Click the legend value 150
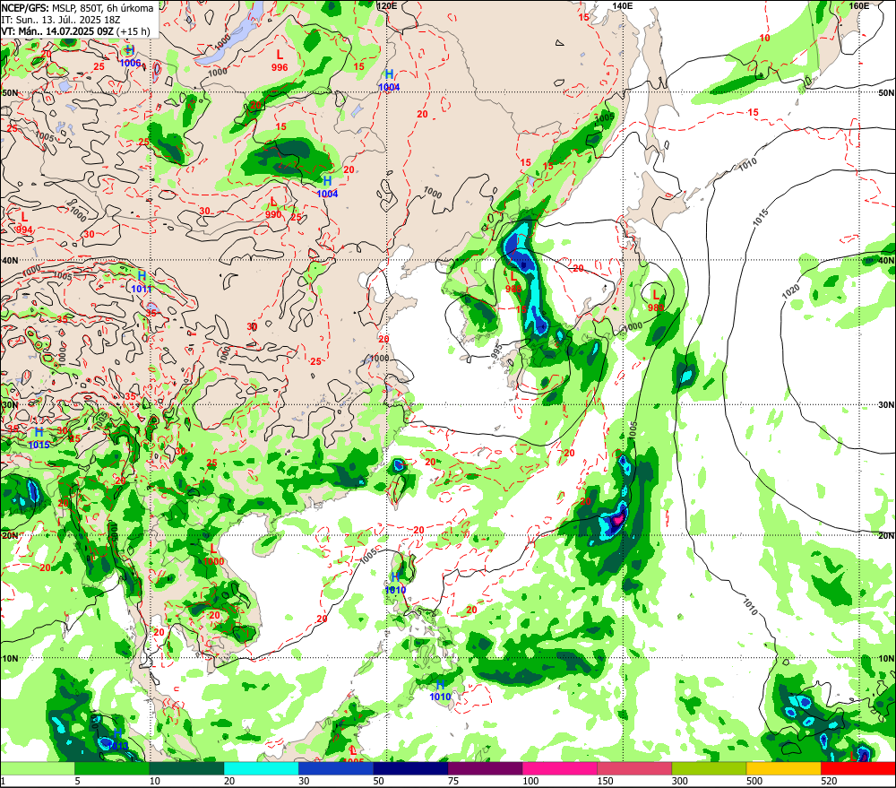896x788 pixels. (605, 781)
